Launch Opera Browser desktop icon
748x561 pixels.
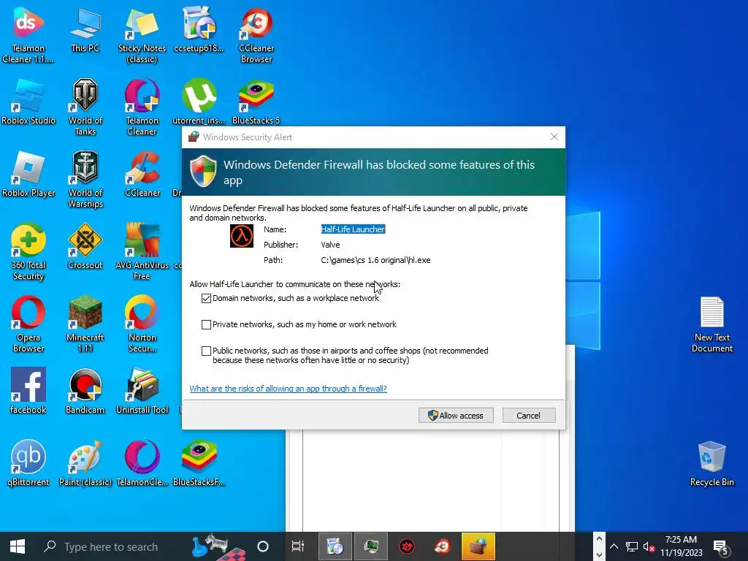coord(28,324)
